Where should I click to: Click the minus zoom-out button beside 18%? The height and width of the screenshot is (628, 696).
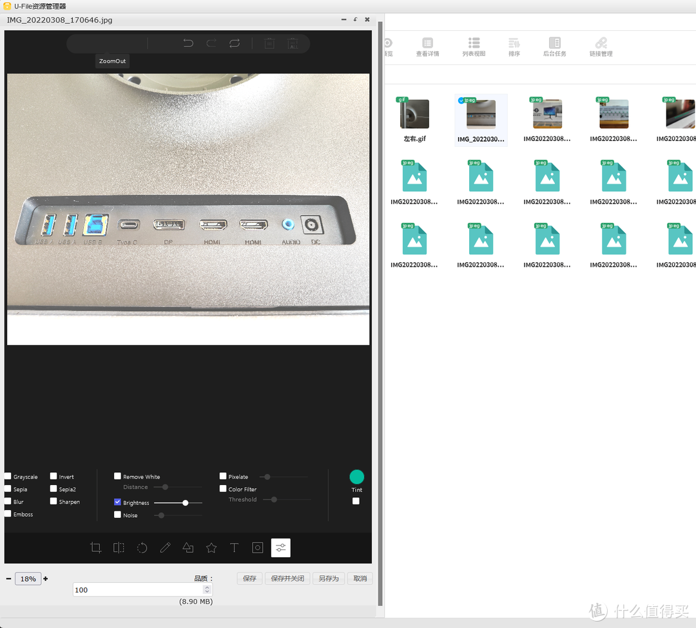coord(8,579)
